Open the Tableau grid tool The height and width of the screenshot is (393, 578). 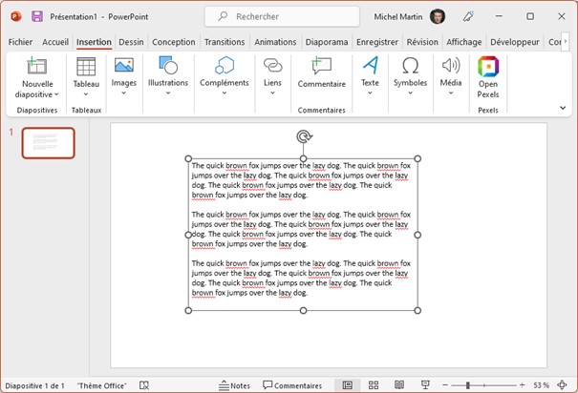(86, 67)
